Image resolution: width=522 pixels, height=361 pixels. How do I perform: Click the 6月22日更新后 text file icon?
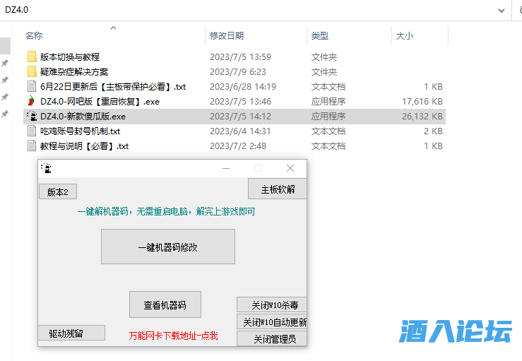31,86
